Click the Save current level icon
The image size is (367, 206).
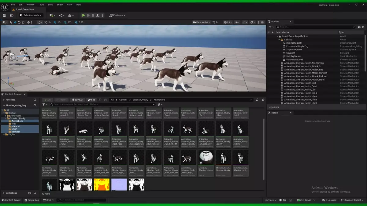(x=4, y=15)
